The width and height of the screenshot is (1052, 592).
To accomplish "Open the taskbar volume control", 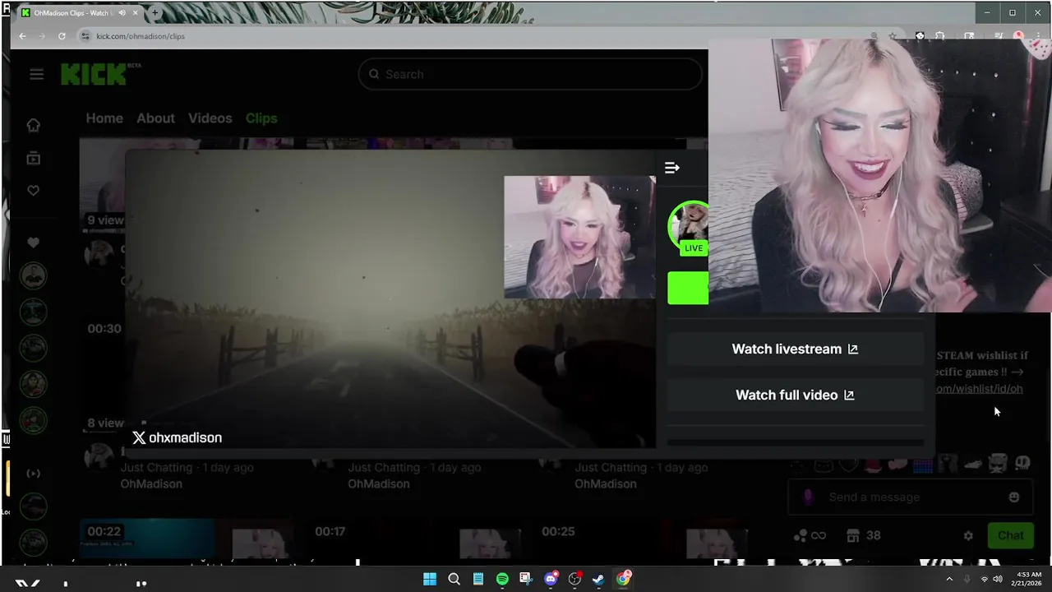I will 998,579.
